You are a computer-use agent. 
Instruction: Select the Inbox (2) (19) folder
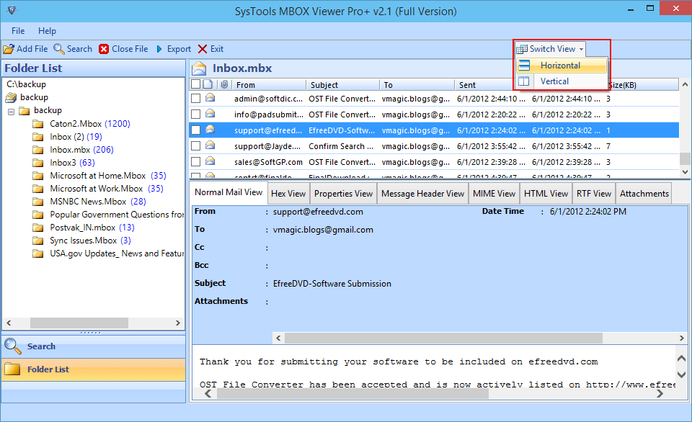[76, 137]
